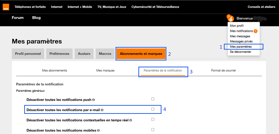Open Mes abonnements sub-tab
This screenshot has width=279, height=134.
(54, 70)
